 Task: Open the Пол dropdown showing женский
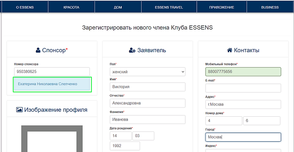point(147,72)
